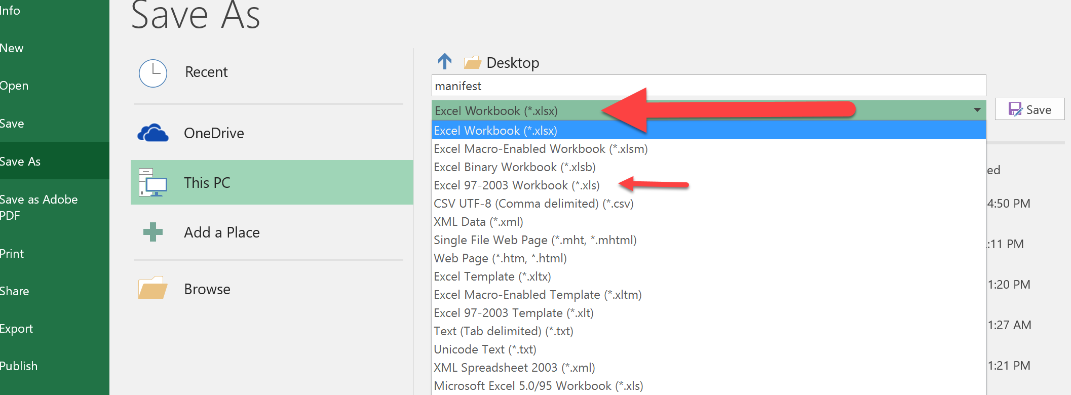Open the Info menu item

(x=10, y=11)
